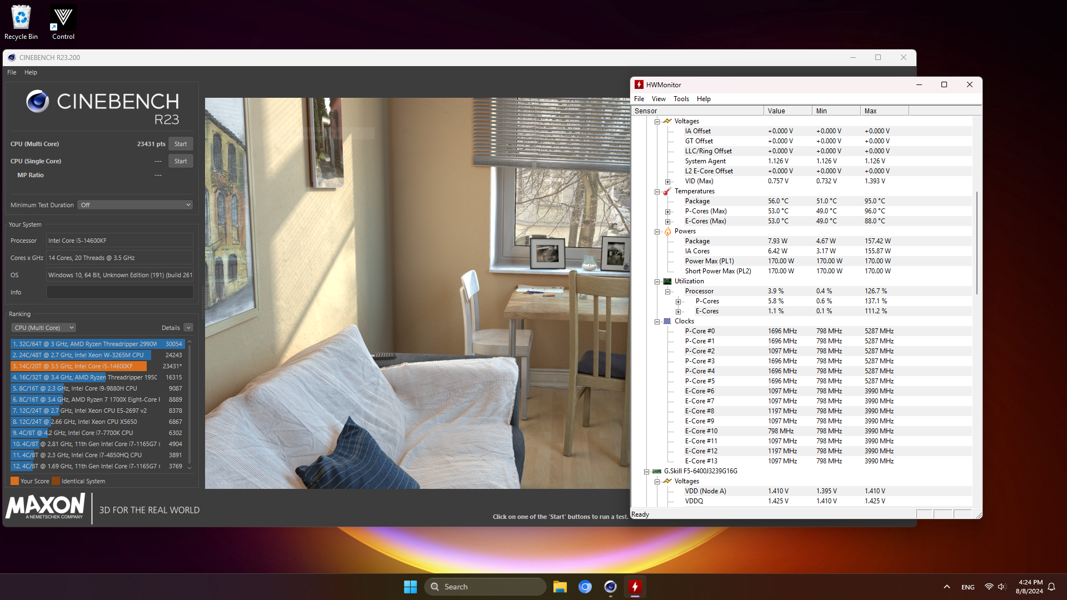Select ranking row Intel Xeon W-3265M CPU
Viewport: 1067px width, 600px height.
pyautogui.click(x=97, y=355)
